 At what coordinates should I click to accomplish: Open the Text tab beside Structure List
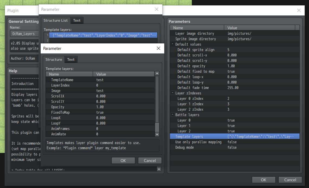coord(77,21)
